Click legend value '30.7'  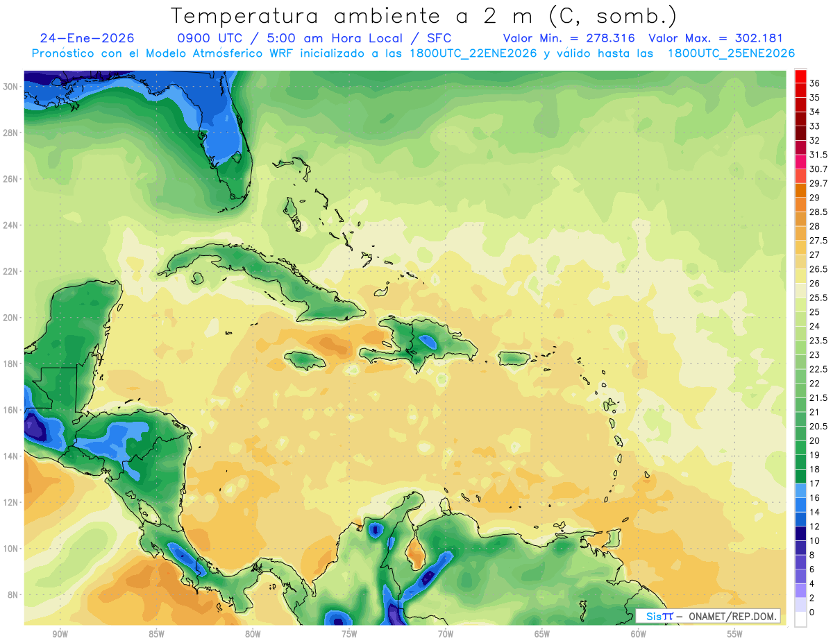click(818, 169)
